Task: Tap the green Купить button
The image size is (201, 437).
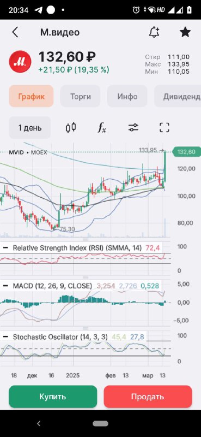Action: point(53,397)
